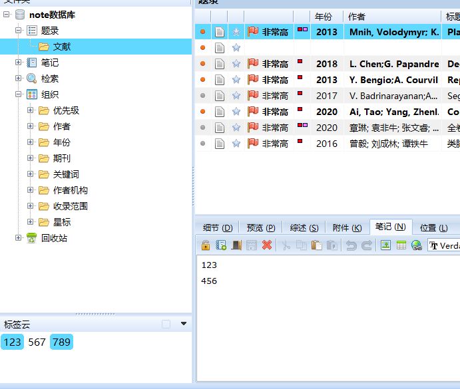Screen dimensions: 460x389
Task: Collapse the 组织 tree node
Action: click(18, 94)
